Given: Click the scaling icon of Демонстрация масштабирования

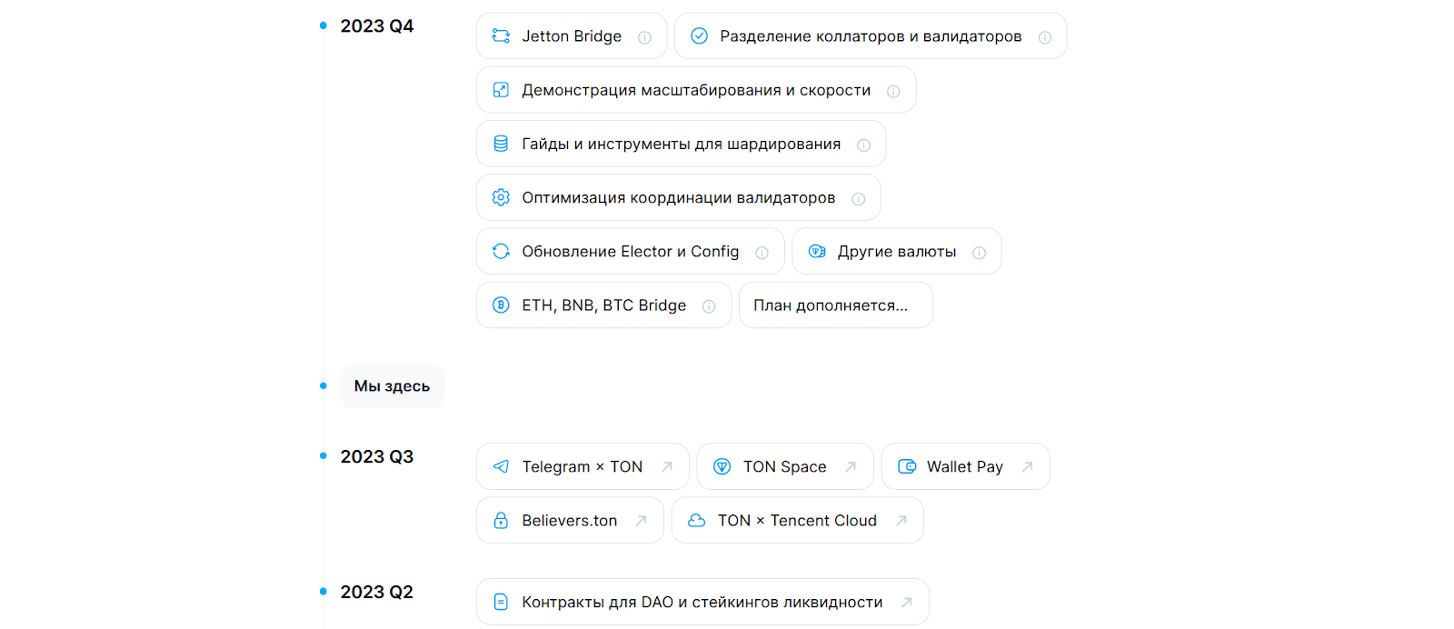Looking at the screenshot, I should (x=501, y=90).
